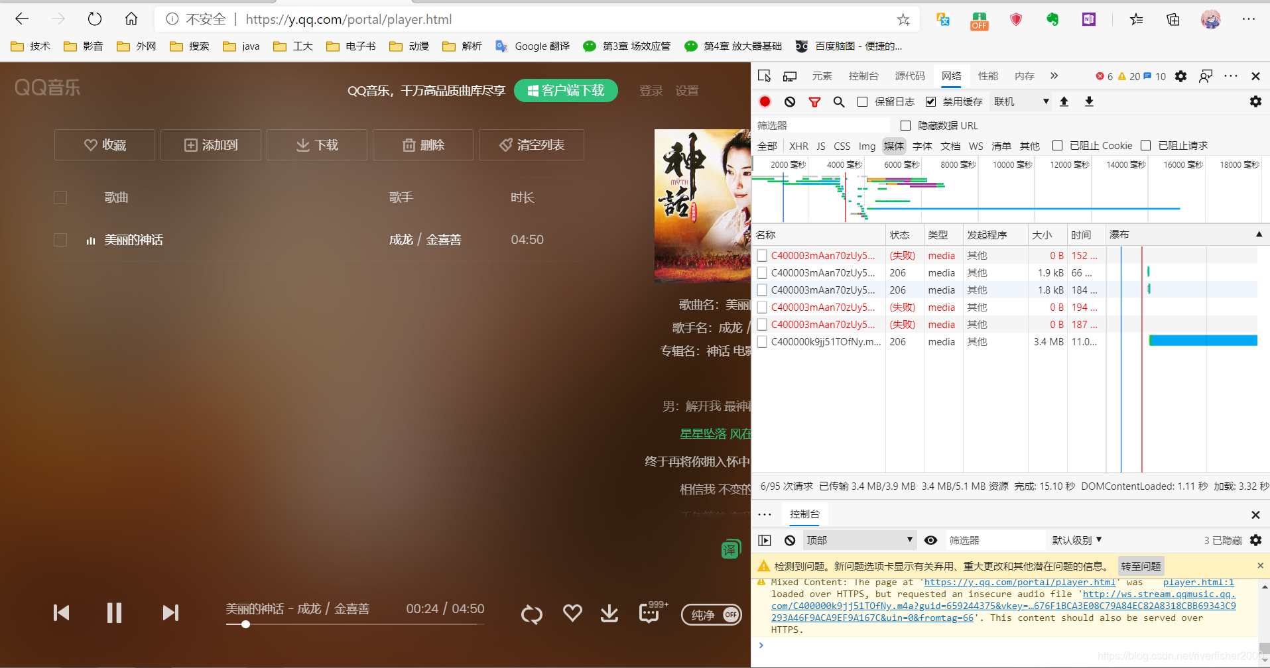Enable 保留日志 preserve log checkbox
Screen dimensions: 1270x668
[x=862, y=101]
